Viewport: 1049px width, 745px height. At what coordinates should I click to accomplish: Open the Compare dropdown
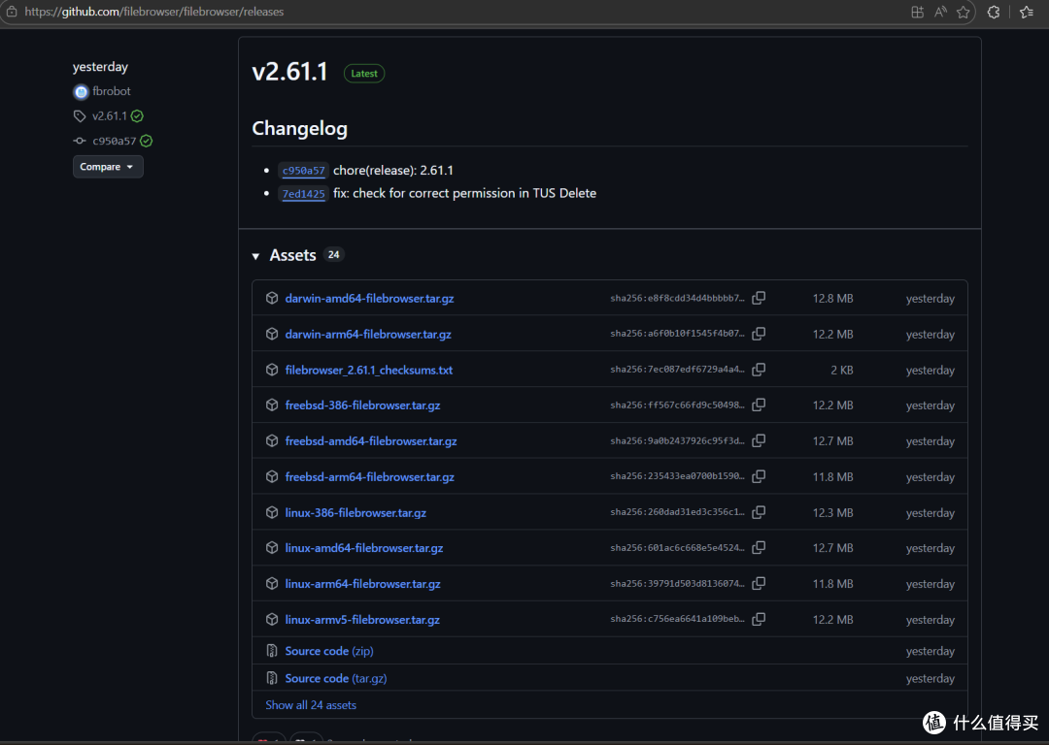[108, 167]
